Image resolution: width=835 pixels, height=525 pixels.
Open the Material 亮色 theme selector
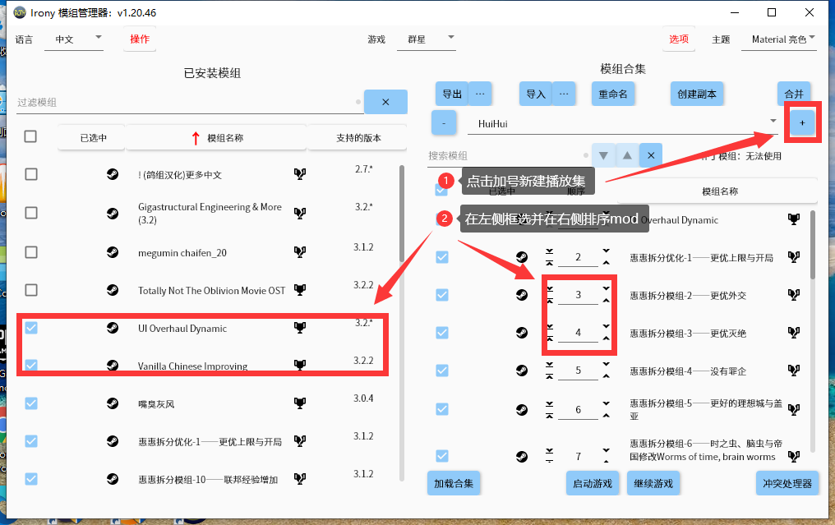(x=779, y=38)
